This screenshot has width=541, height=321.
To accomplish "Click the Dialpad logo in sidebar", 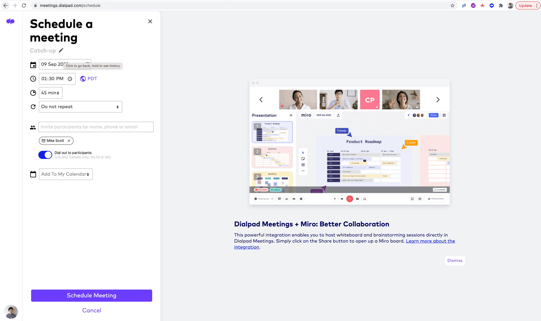I will (x=10, y=21).
